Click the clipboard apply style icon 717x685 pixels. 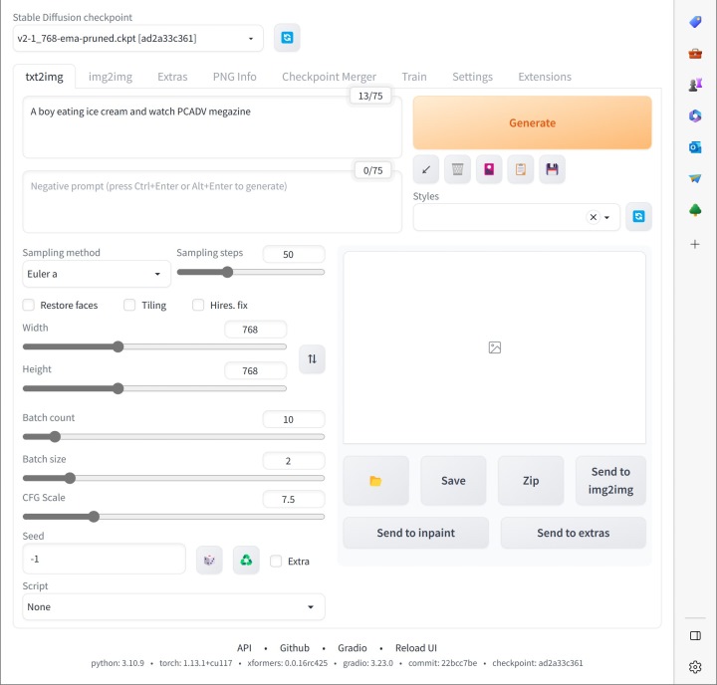point(520,169)
